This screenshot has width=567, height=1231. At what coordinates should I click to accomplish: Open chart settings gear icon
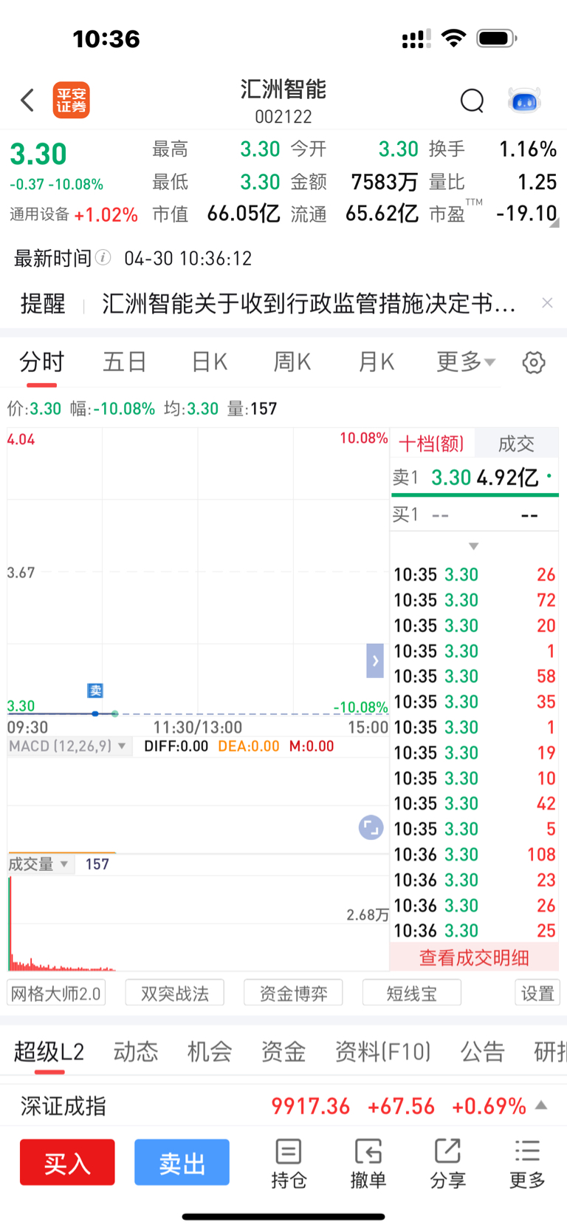pyautogui.click(x=534, y=362)
